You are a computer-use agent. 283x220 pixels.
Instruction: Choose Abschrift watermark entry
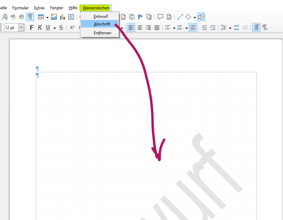pyautogui.click(x=100, y=24)
